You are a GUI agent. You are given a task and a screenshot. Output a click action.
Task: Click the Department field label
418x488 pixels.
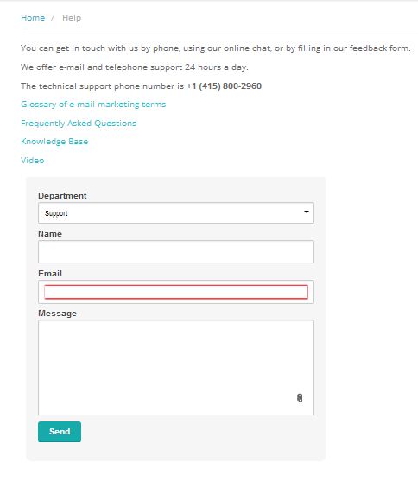pyautogui.click(x=62, y=196)
